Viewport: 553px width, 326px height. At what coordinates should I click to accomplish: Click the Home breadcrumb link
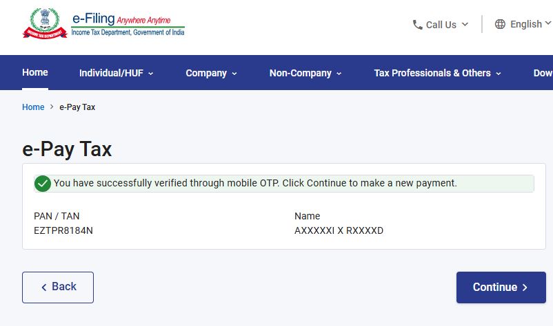pyautogui.click(x=33, y=107)
